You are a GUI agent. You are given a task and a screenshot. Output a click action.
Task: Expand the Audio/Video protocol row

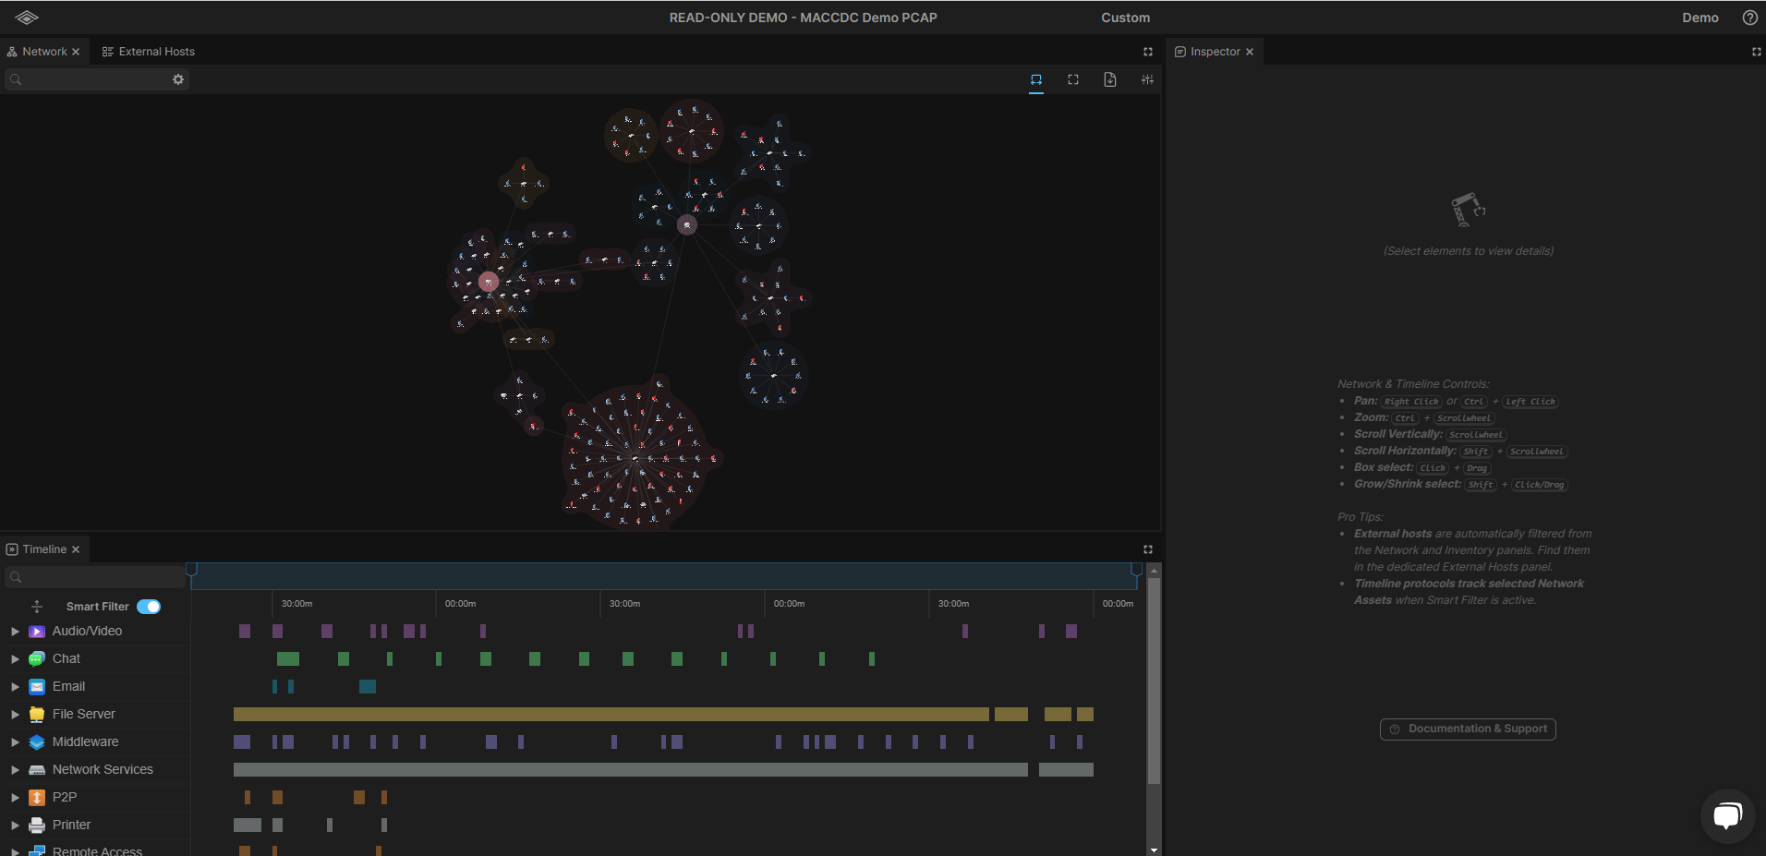(15, 632)
